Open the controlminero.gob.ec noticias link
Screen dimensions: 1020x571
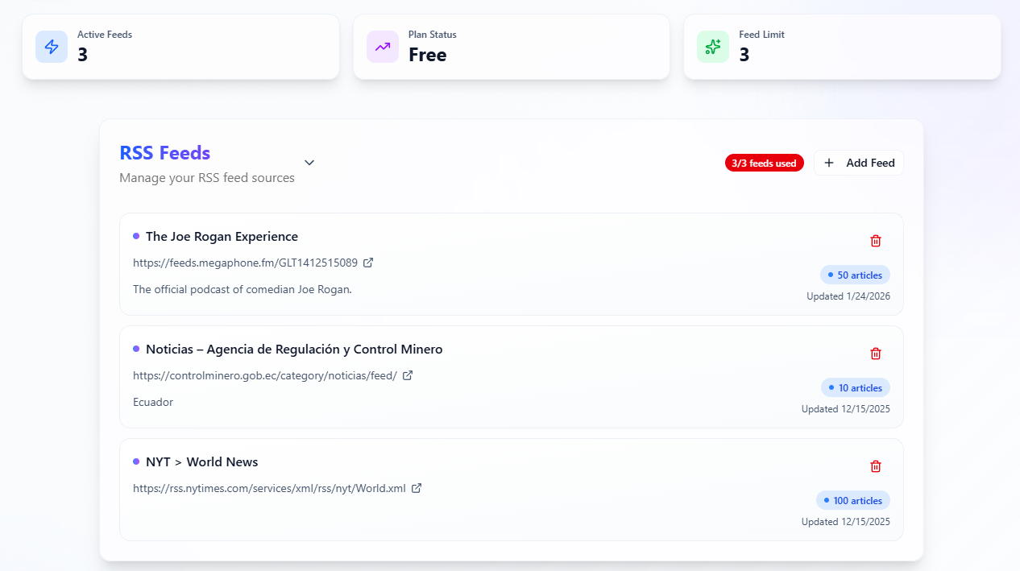[x=263, y=375]
